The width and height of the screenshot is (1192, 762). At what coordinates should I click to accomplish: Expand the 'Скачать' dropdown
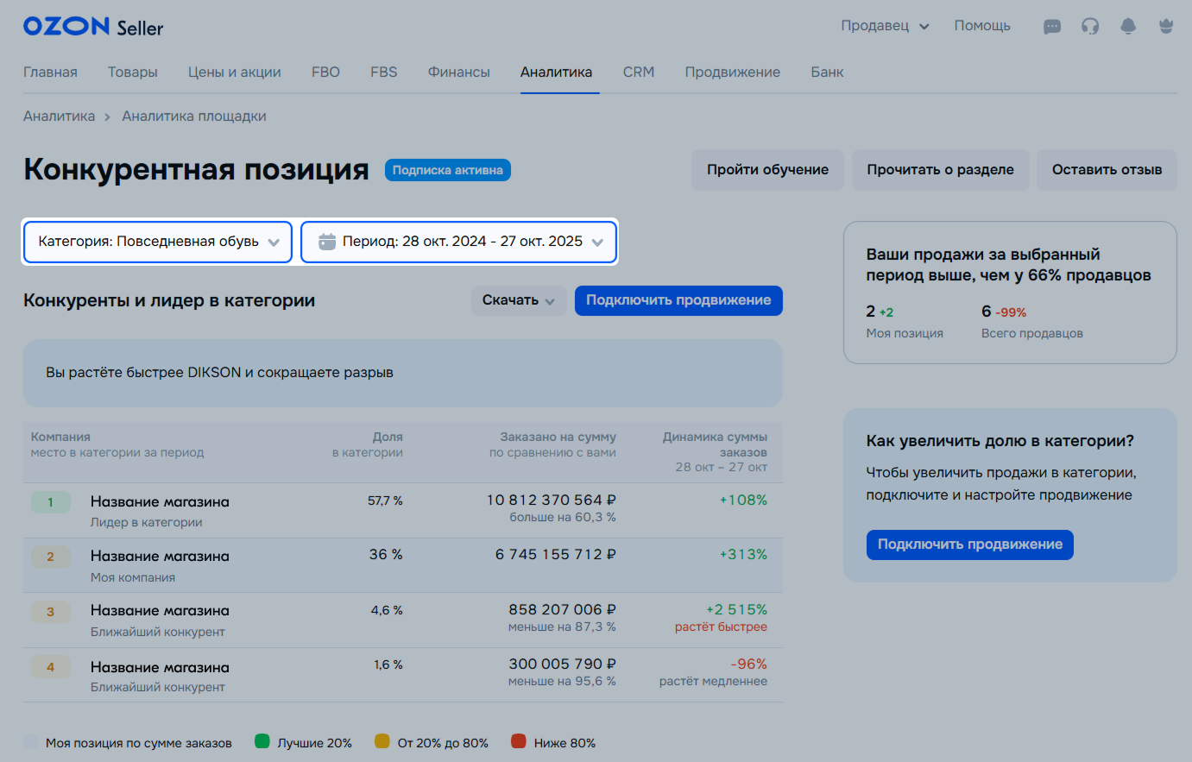point(518,300)
